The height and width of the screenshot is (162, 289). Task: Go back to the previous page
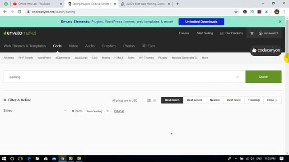tap(5, 12)
